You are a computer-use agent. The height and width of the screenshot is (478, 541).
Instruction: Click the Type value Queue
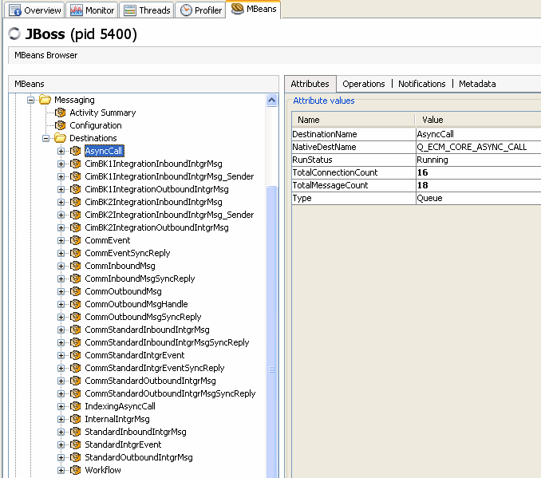[429, 198]
